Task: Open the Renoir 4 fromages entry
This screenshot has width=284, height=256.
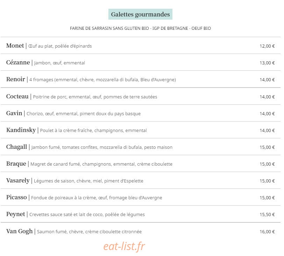Action: (141, 79)
